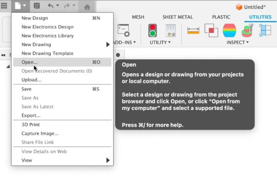Choose Save As Latest
The height and width of the screenshot is (182, 277).
point(62,107)
